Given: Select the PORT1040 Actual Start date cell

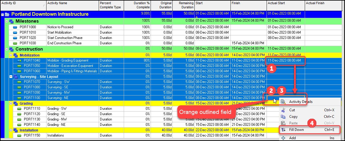Looking at the screenshot, I should [x=285, y=61].
